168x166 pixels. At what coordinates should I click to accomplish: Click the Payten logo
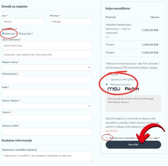click(132, 89)
